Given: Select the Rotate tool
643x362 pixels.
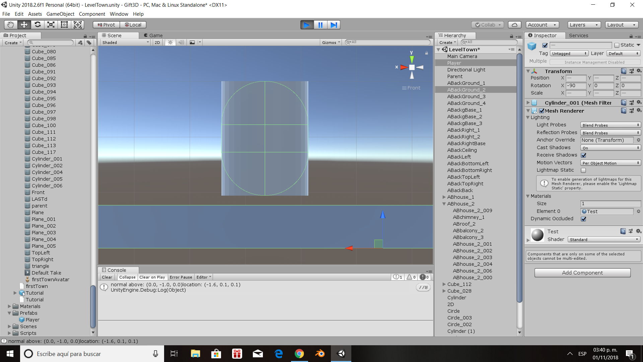Looking at the screenshot, I should click(x=38, y=24).
